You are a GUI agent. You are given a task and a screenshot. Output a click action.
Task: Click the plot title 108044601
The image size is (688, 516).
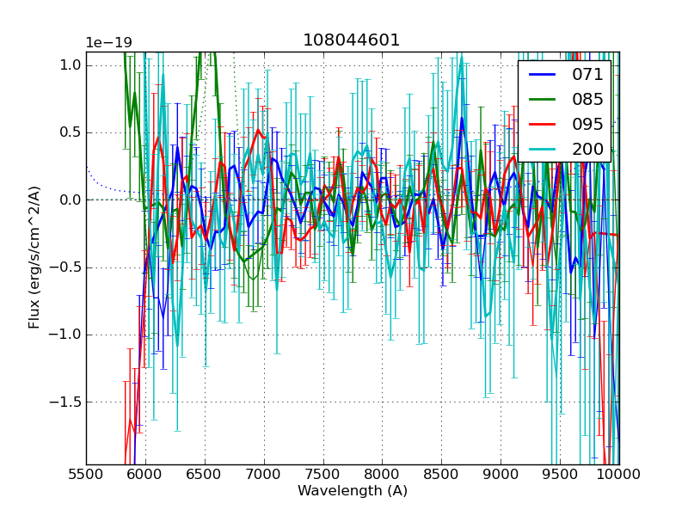coord(352,40)
